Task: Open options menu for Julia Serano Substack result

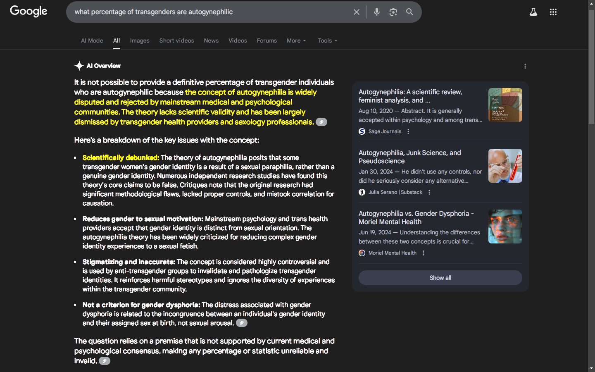Action: click(429, 192)
